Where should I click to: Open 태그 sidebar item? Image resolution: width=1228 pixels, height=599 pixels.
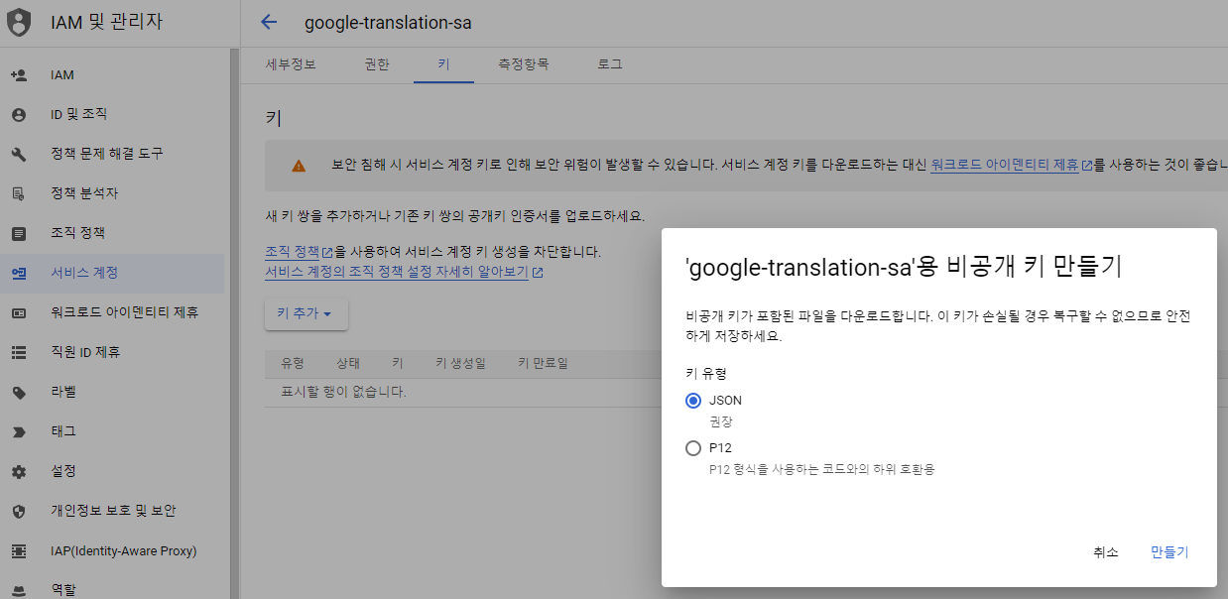click(x=112, y=431)
